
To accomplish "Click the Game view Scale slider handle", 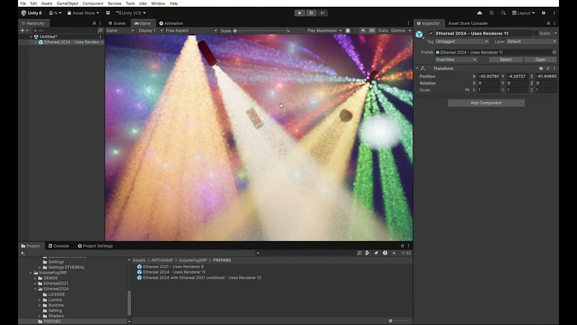I will 235,31.
